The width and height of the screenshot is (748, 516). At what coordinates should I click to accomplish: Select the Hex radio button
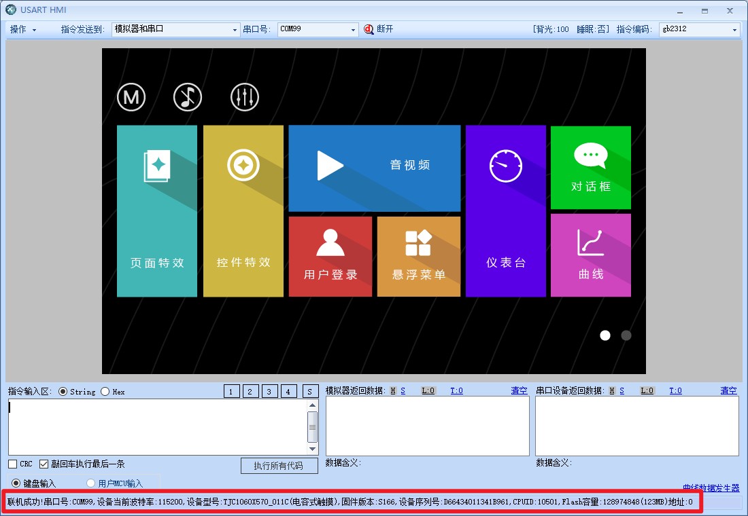point(105,392)
